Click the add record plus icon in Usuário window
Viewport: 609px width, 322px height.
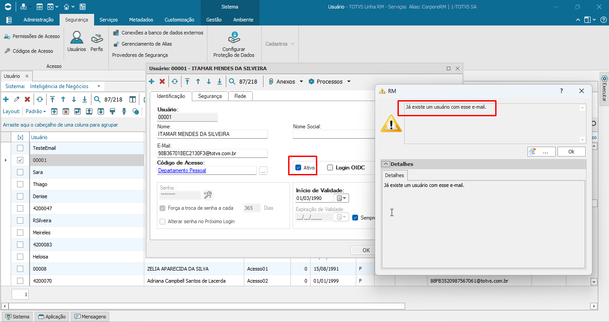pyautogui.click(x=151, y=81)
